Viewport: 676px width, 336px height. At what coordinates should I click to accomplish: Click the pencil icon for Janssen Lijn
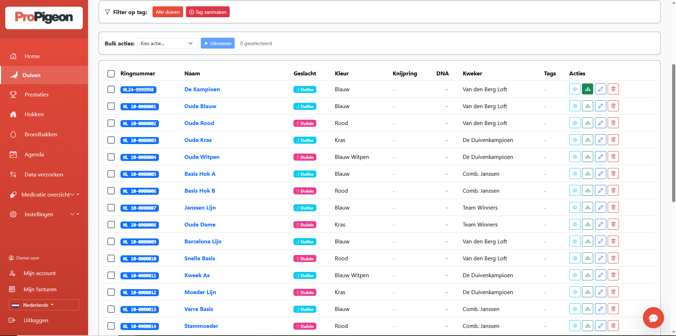[600, 207]
